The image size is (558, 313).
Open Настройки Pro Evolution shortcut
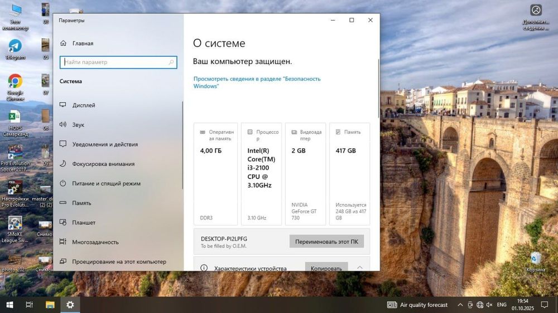tap(15, 194)
